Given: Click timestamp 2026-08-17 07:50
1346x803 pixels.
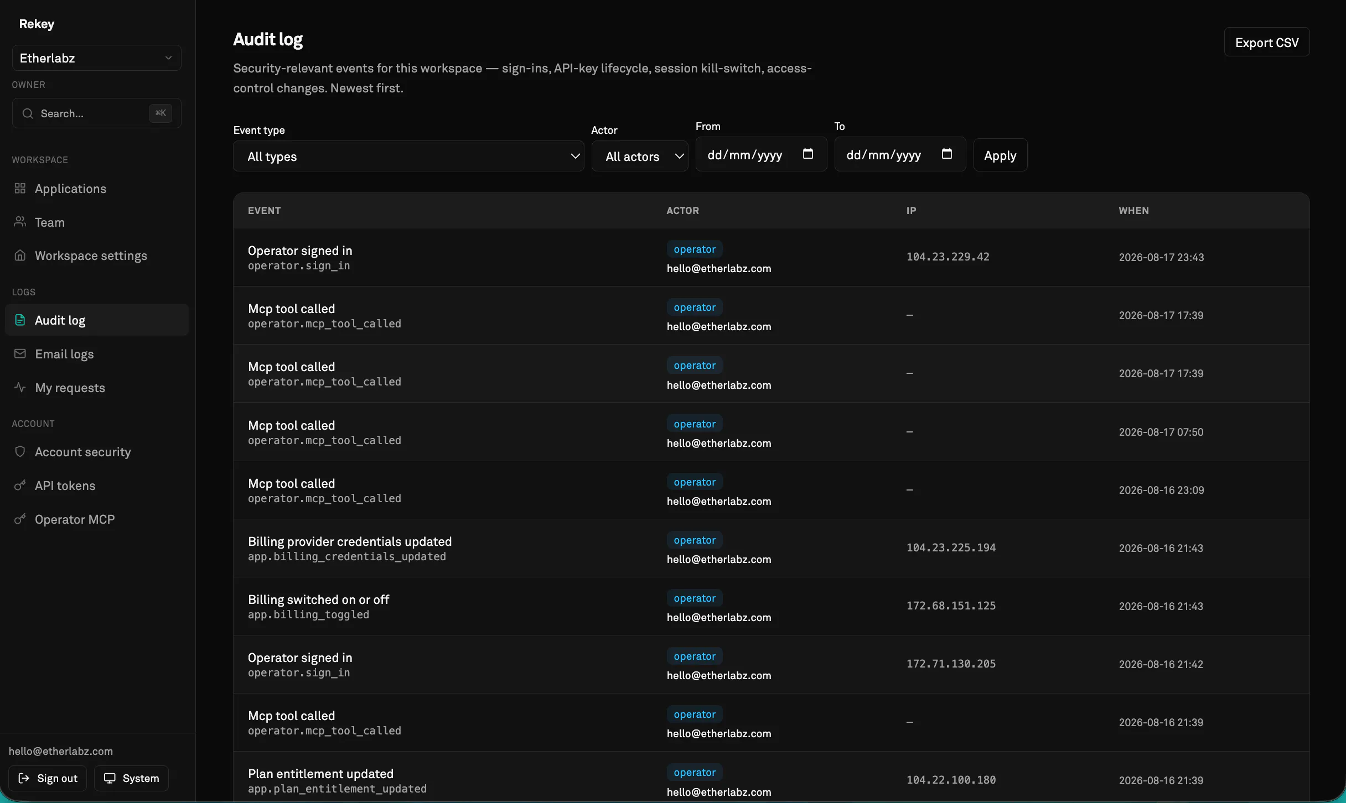Looking at the screenshot, I should tap(1161, 432).
